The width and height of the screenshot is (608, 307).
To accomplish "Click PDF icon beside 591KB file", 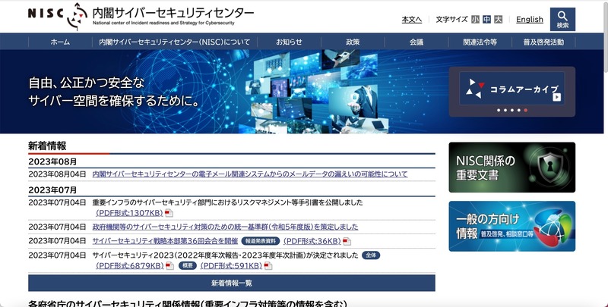I will pos(268,266).
